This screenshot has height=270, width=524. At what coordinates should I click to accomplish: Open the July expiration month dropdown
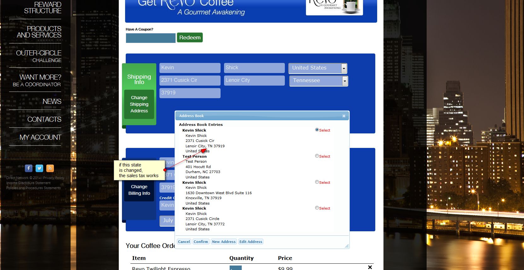168,221
